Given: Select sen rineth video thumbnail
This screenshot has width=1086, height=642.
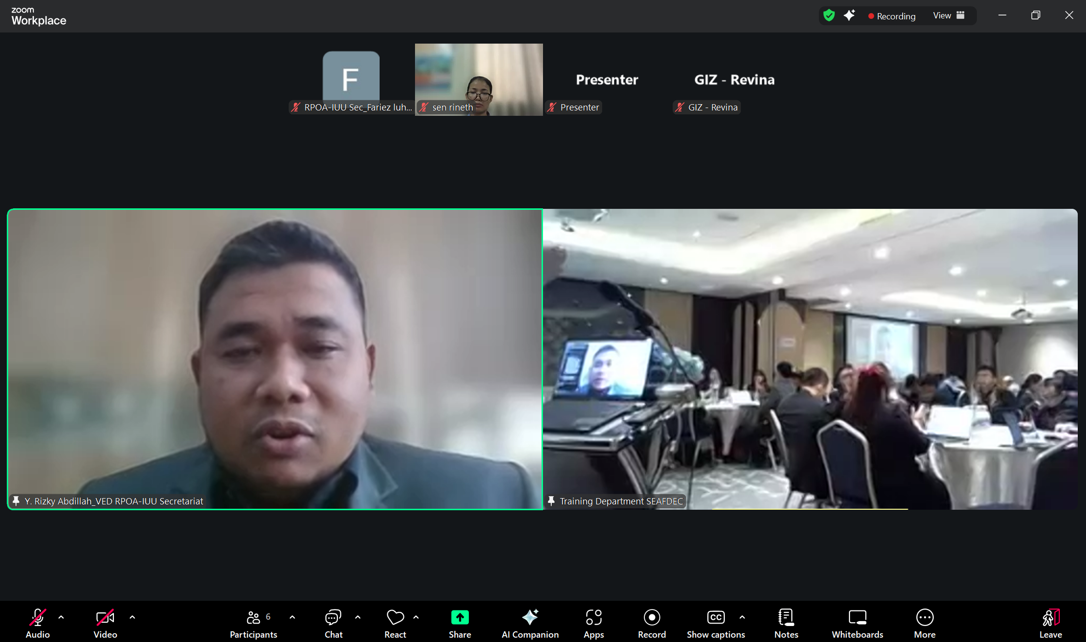Looking at the screenshot, I should pos(479,79).
